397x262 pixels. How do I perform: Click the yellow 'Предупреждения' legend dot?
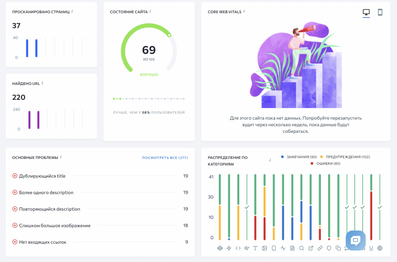pos(321,157)
